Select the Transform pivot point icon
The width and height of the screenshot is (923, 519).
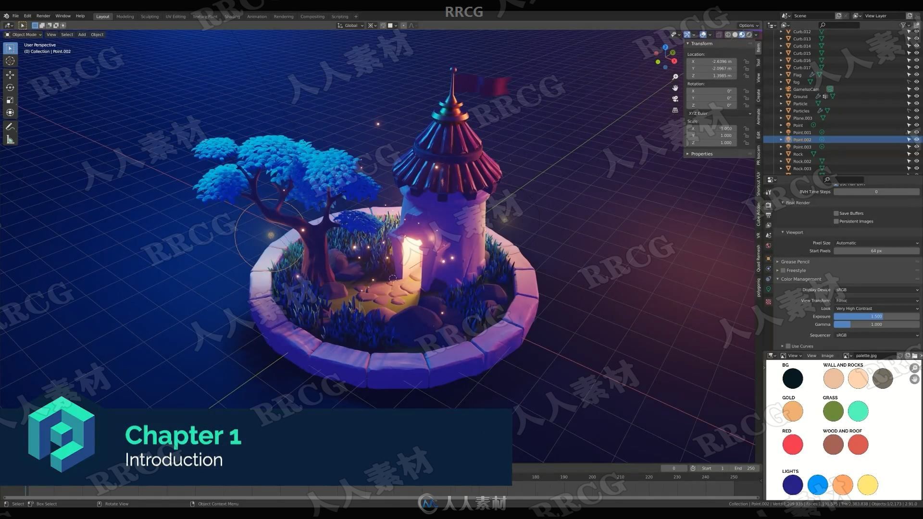[x=374, y=25]
